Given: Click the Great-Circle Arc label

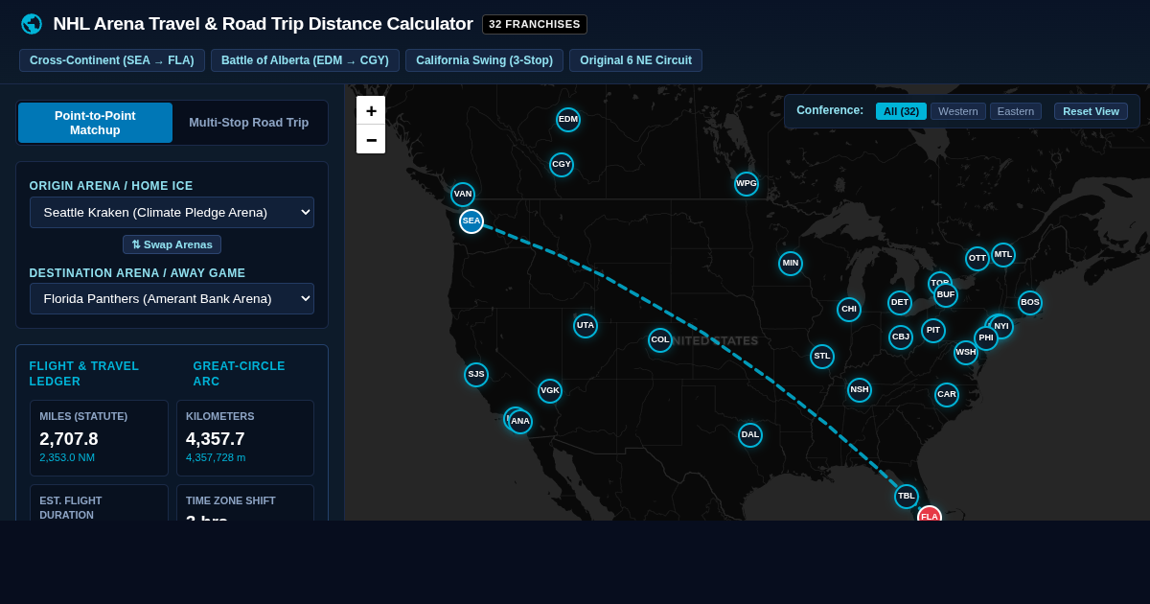Looking at the screenshot, I should click(x=240, y=374).
